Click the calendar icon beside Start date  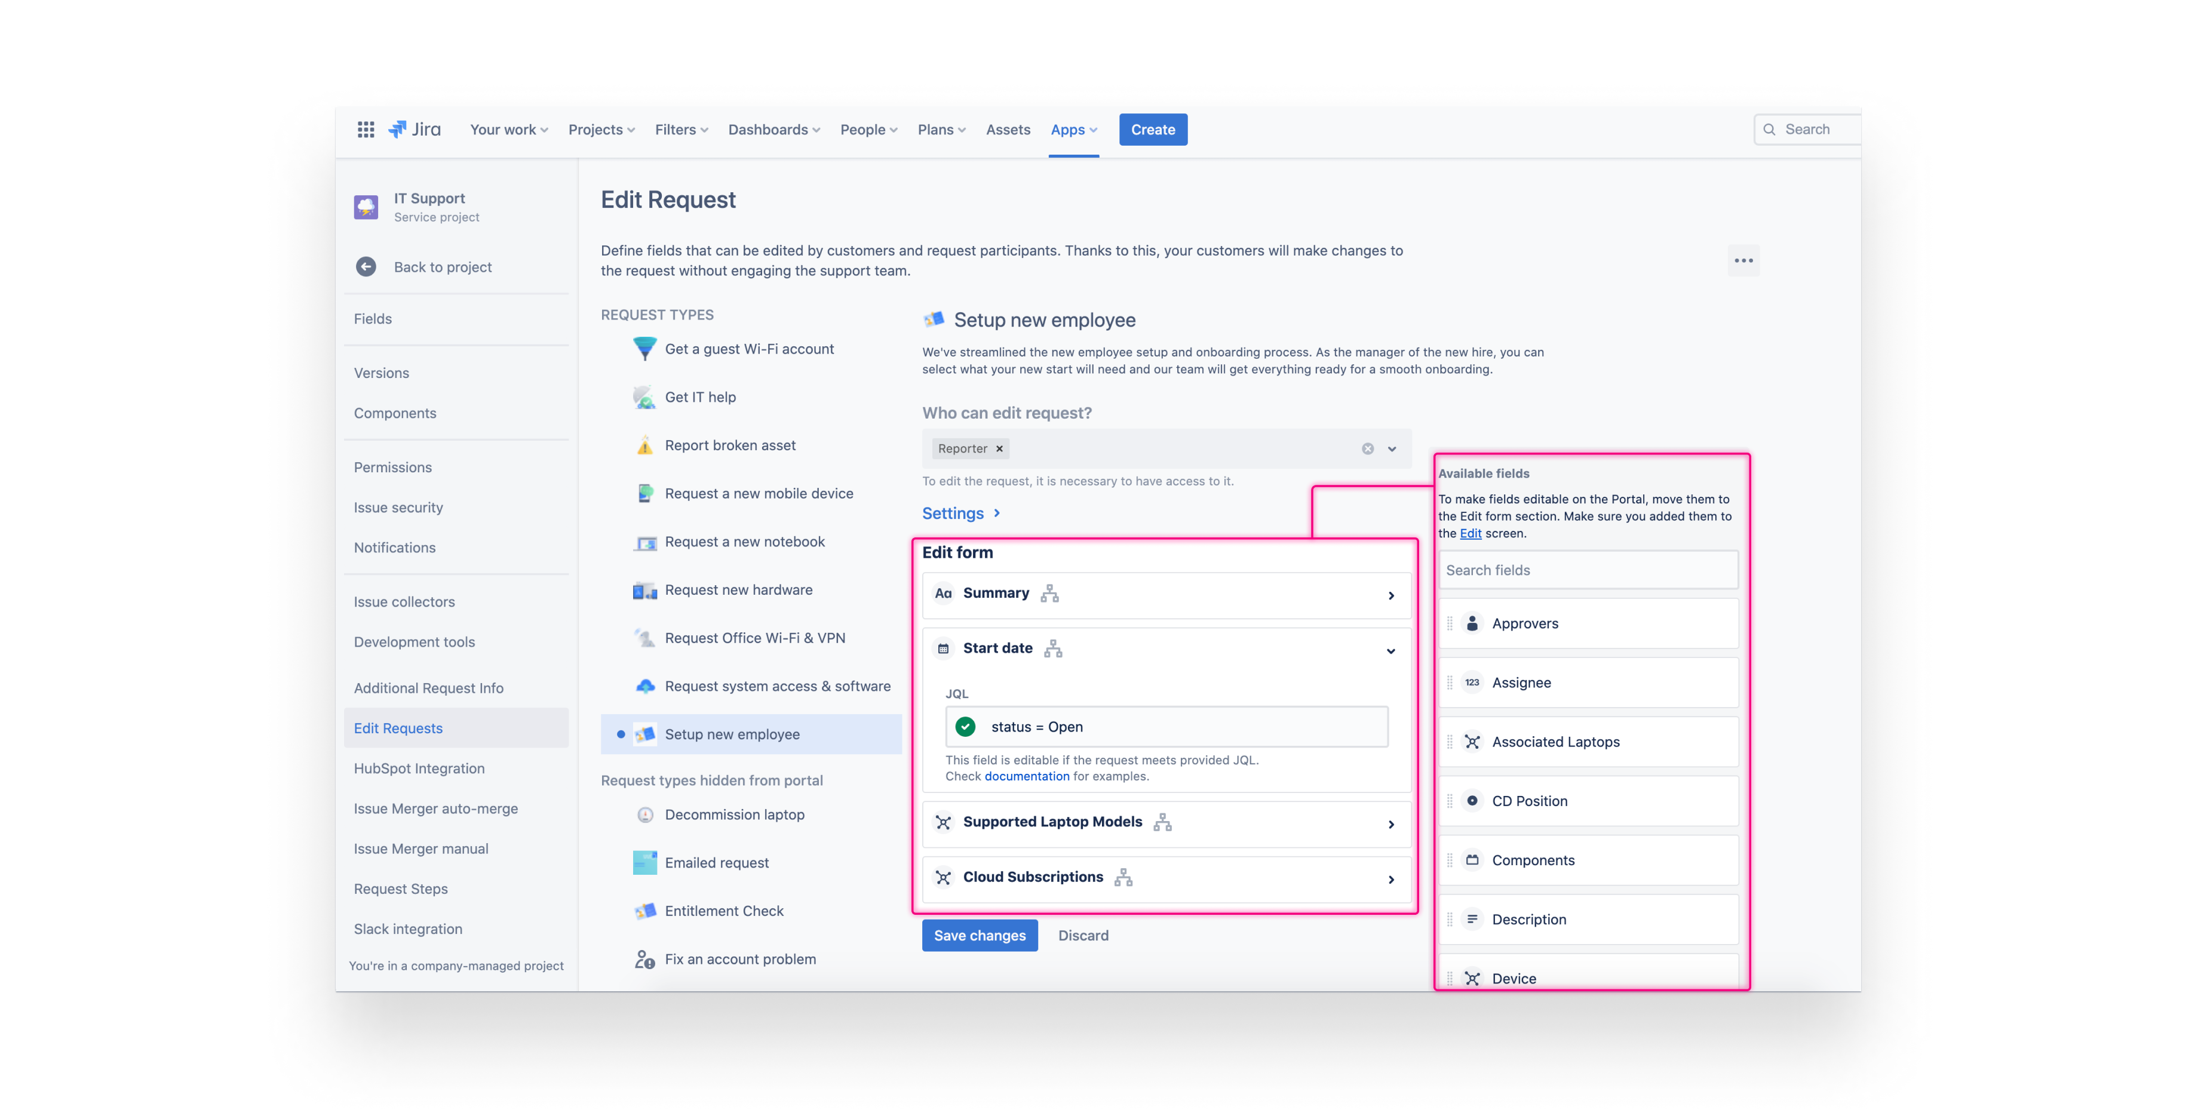pos(943,648)
